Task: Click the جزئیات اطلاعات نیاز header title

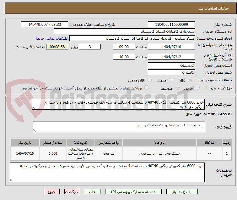Action: click(x=213, y=9)
